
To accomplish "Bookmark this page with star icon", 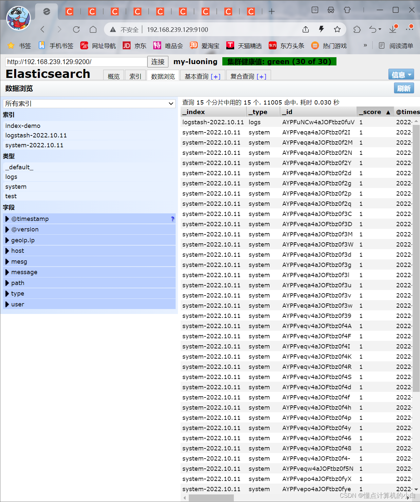I will tap(337, 29).
